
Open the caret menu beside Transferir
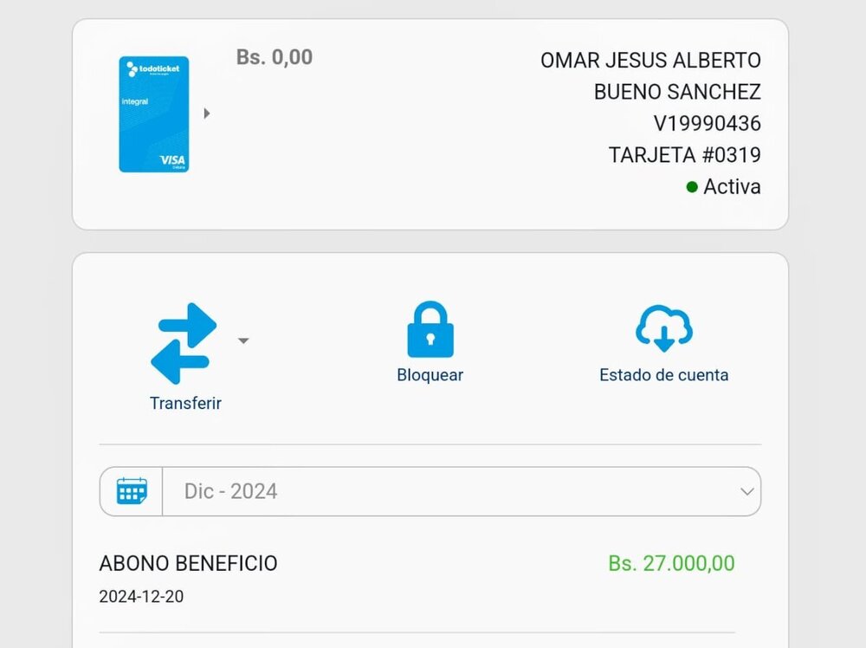243,341
